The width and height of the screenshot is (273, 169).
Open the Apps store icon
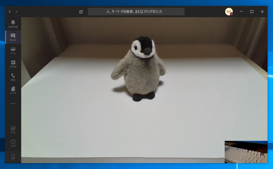(x=13, y=130)
